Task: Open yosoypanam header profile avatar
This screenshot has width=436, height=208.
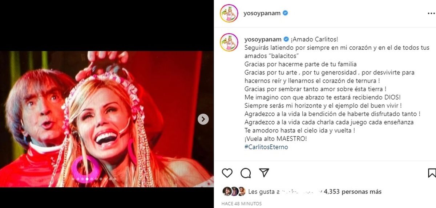Action: [x=229, y=13]
